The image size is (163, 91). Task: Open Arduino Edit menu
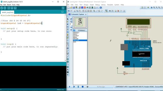coord(5,5)
